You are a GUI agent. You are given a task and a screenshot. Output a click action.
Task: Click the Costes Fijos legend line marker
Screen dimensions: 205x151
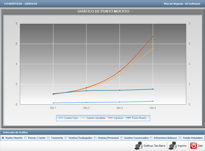click(x=61, y=118)
